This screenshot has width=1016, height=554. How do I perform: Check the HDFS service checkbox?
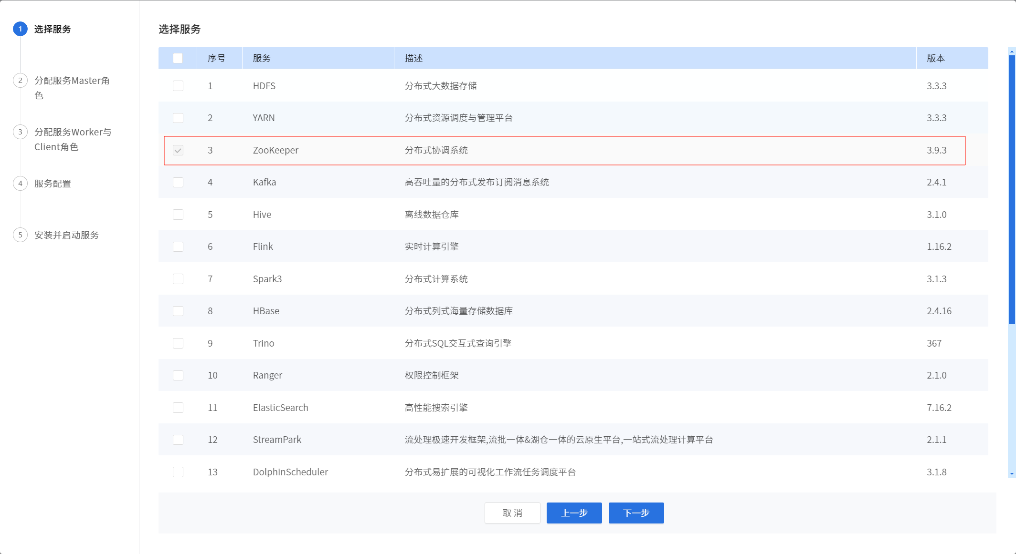click(178, 86)
